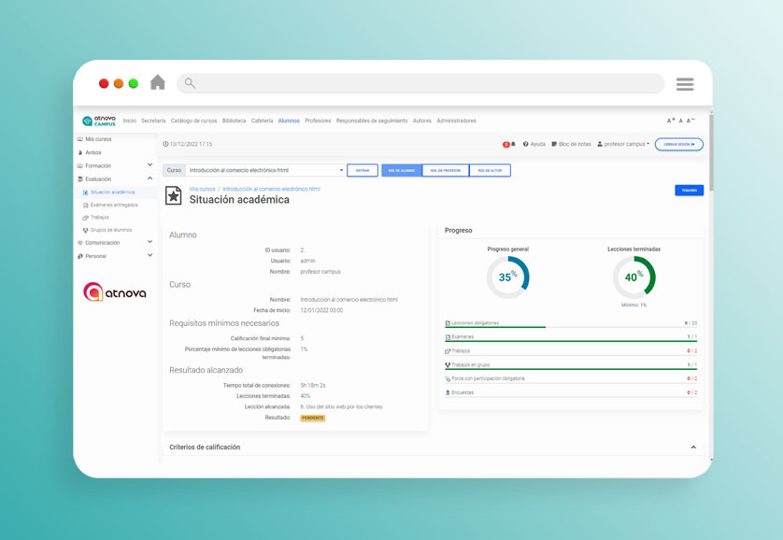783x540 pixels.
Task: Go to Biblioteca in top navigation
Action: coord(234,121)
